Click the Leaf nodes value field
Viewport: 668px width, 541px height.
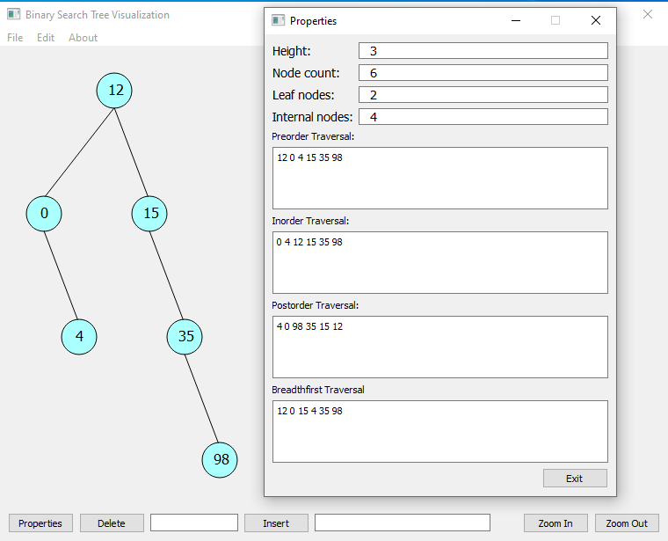pyautogui.click(x=483, y=95)
